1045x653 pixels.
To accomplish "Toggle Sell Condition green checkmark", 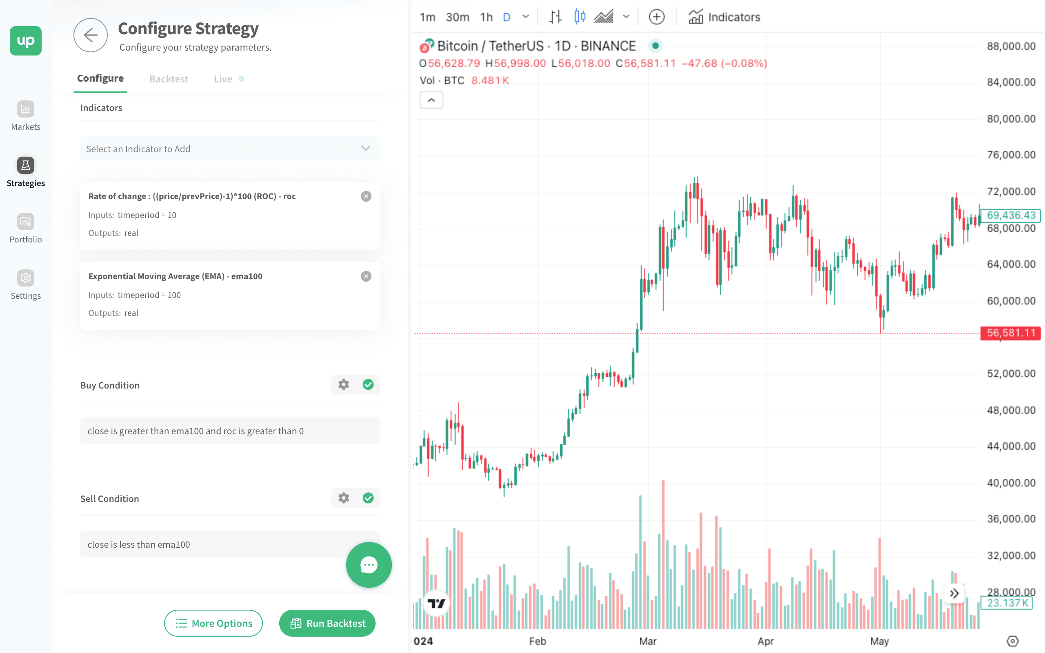I will [368, 498].
